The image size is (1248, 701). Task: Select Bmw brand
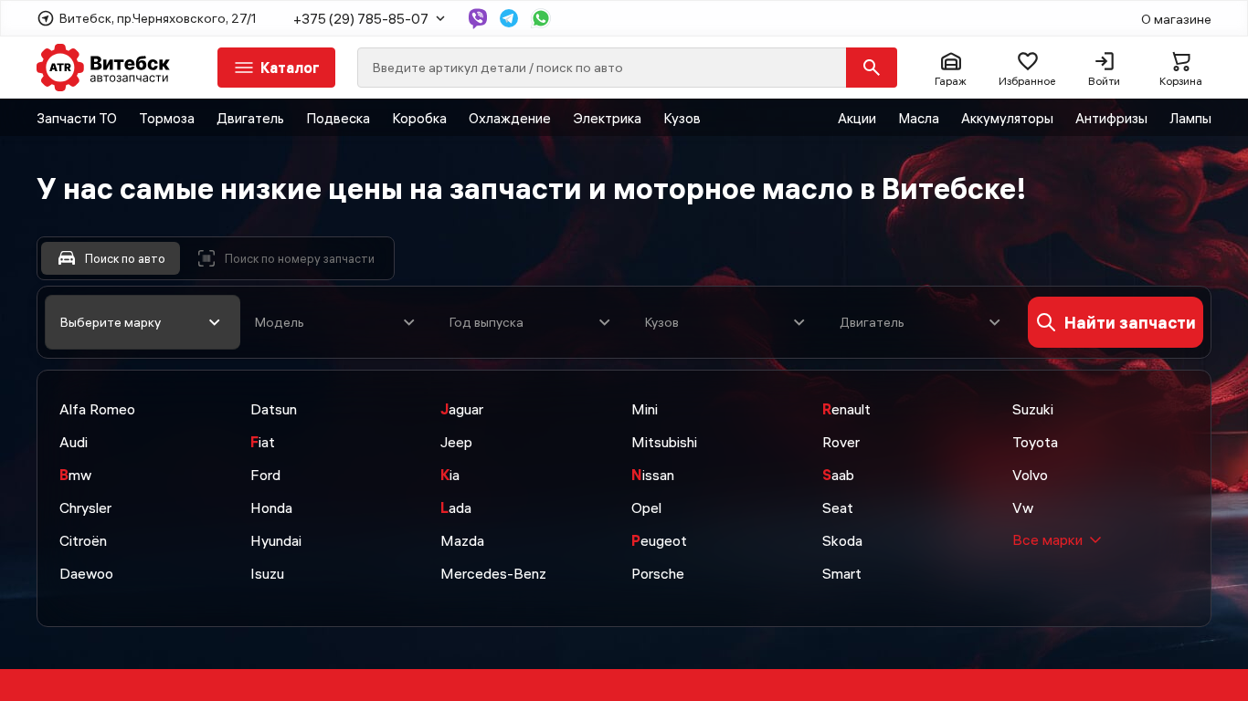click(75, 476)
